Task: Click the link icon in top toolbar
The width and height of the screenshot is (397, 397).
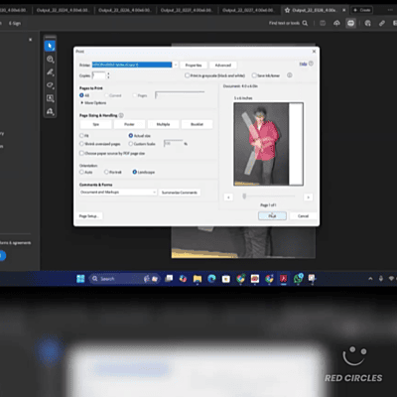Action: pos(382,23)
